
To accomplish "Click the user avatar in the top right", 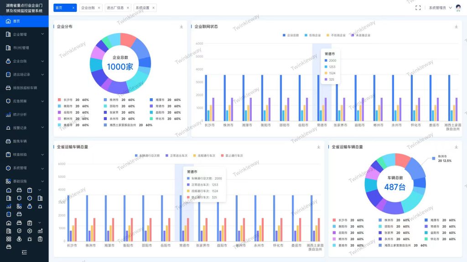I will click(458, 8).
